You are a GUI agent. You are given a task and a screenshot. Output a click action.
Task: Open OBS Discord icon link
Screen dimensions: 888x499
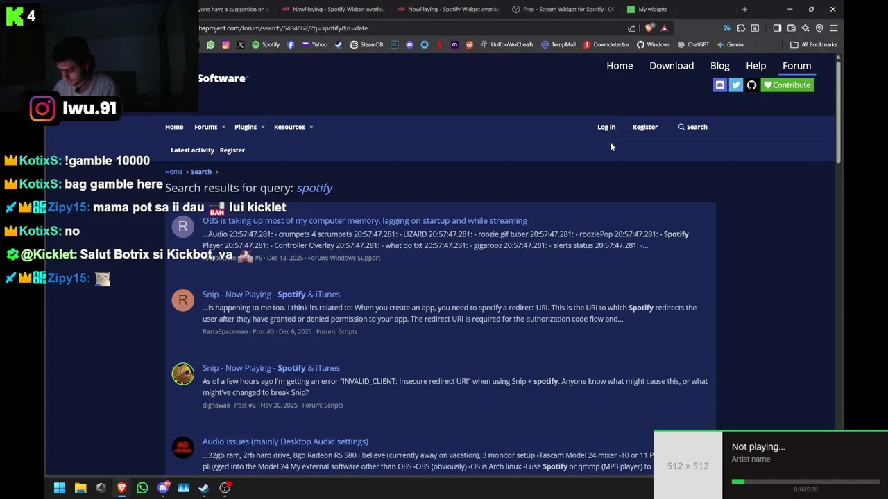point(720,85)
